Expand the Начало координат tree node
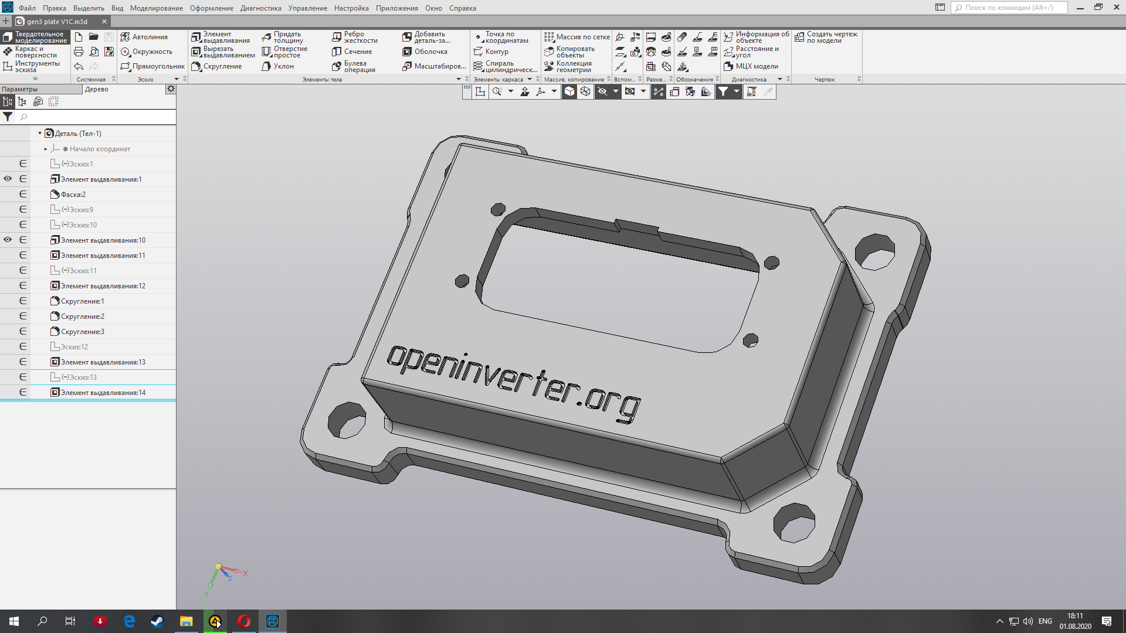The width and height of the screenshot is (1126, 633). click(46, 149)
